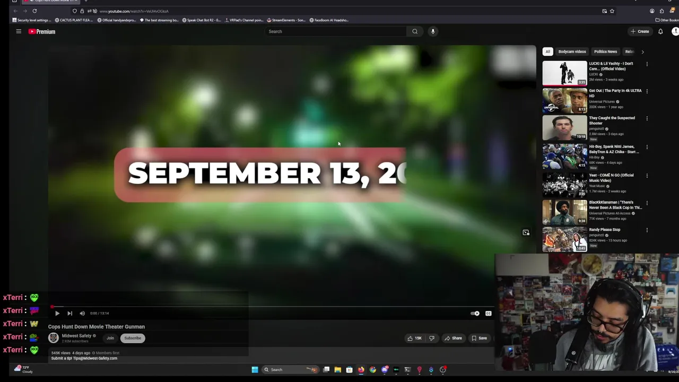Open the weather widget showing Cloudy
The width and height of the screenshot is (679, 382).
tap(23, 369)
